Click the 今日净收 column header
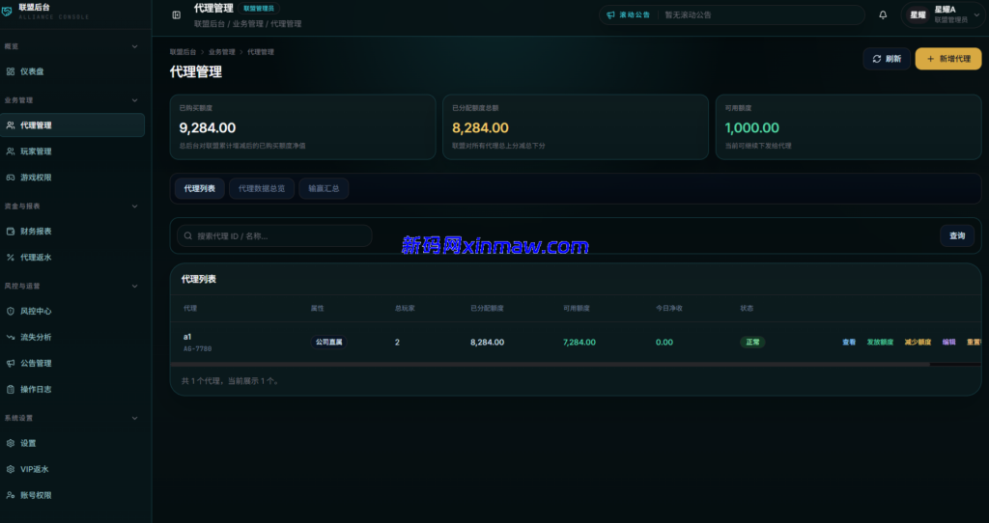Screen dimensions: 989x523 tap(668, 309)
